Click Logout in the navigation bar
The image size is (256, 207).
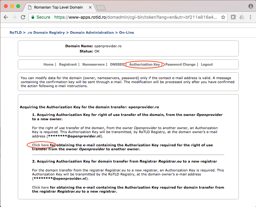coord(207,64)
